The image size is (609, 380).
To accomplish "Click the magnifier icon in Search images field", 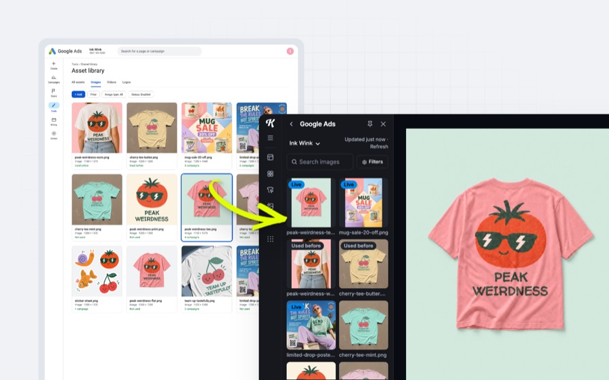I will coord(294,162).
